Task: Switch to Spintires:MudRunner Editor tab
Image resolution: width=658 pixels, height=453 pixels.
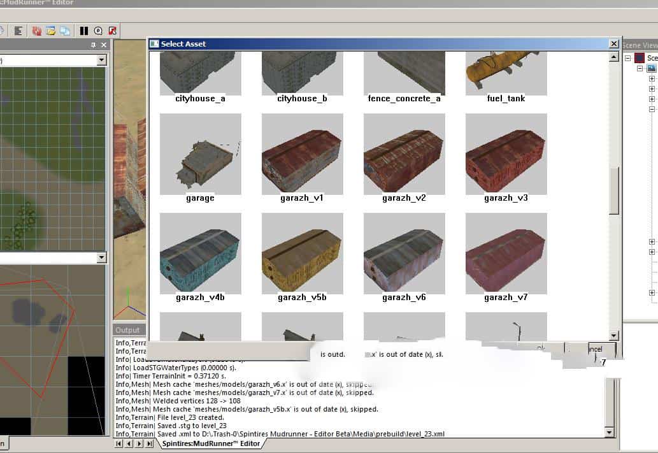Action: pos(211,443)
